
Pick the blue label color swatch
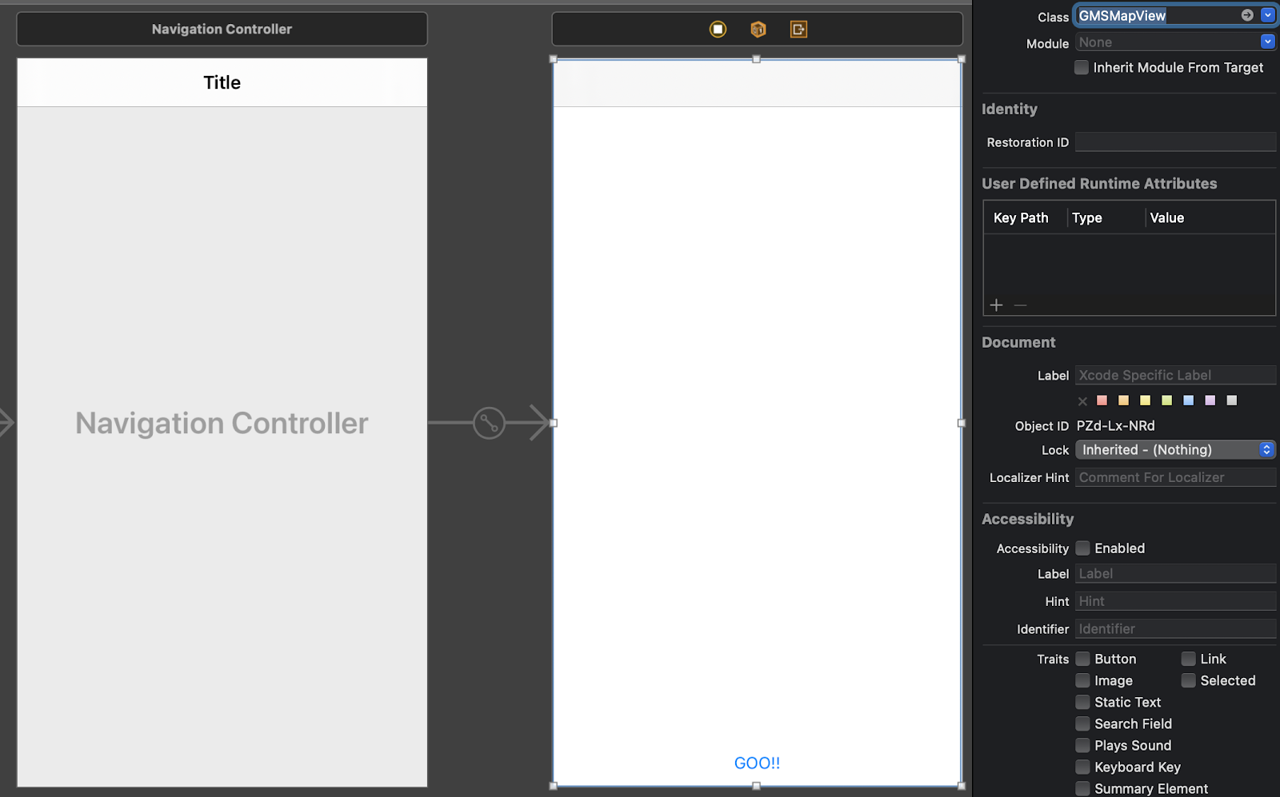coord(1189,400)
